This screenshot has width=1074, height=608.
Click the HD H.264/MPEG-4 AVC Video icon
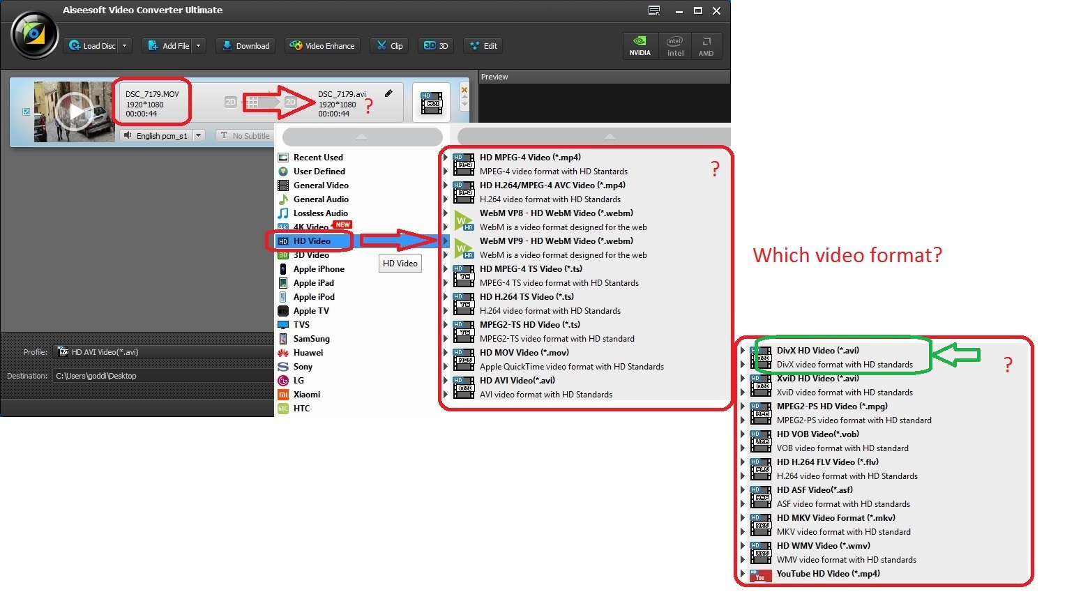pyautogui.click(x=464, y=192)
